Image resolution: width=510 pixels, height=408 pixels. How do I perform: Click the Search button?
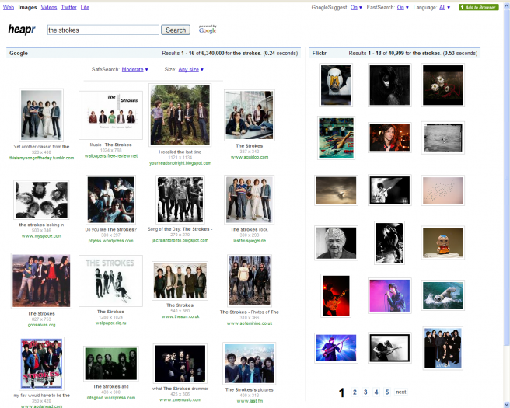(x=176, y=30)
